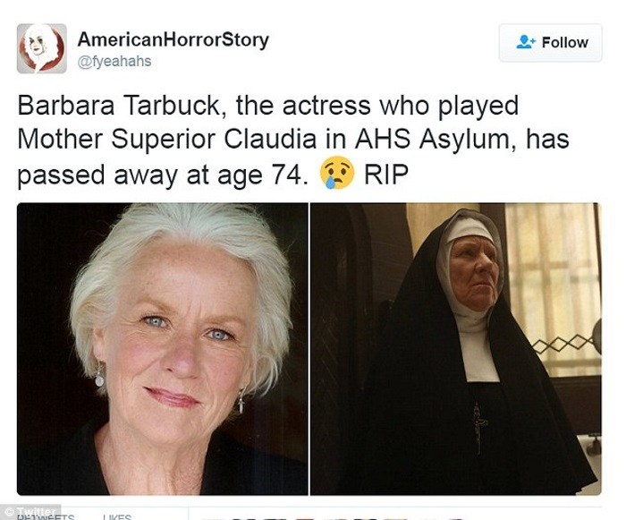View the partially visible Retweets count label

coord(46,516)
